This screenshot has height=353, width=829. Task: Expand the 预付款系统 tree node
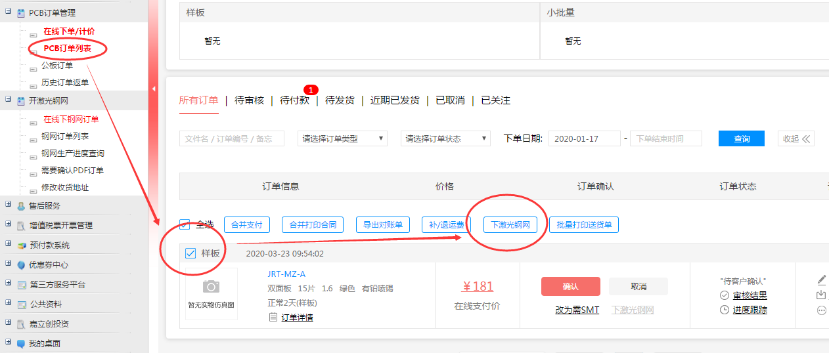coord(9,245)
